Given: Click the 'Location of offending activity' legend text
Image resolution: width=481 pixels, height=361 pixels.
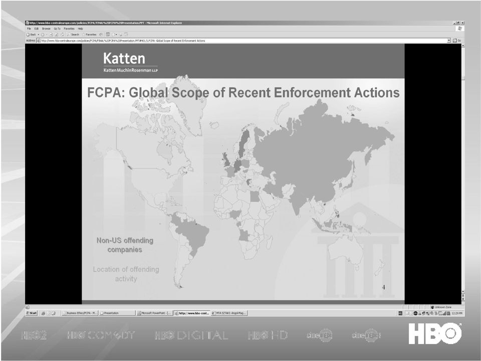Looking at the screenshot, I should (x=126, y=274).
